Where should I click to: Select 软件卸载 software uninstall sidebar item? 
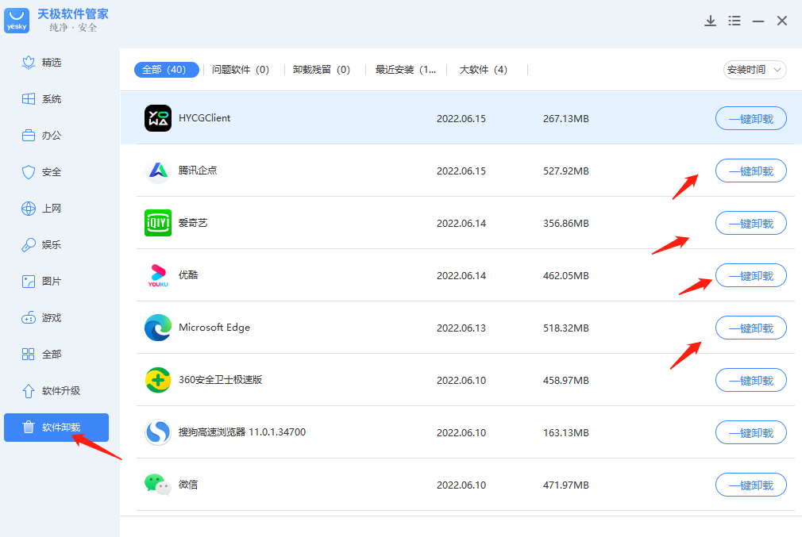56,428
